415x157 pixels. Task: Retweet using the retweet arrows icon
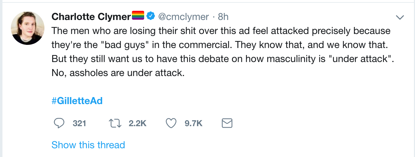[115, 123]
